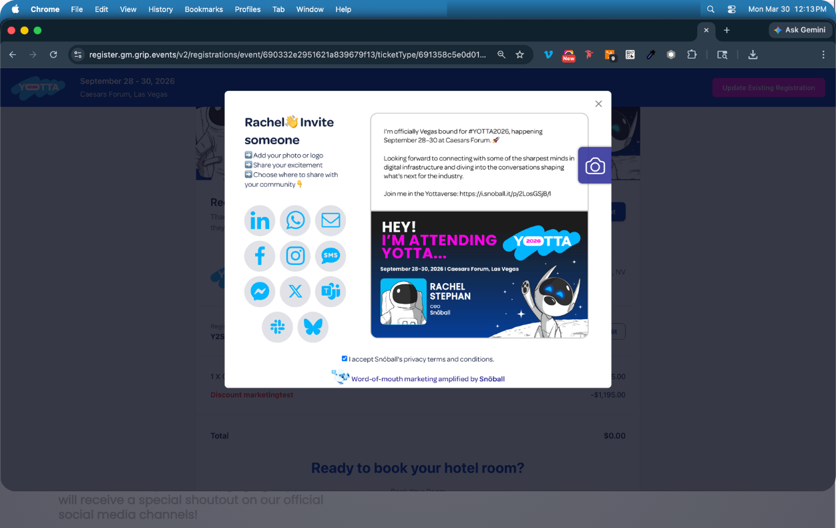The height and width of the screenshot is (528, 836).
Task: Bookmark this page with the star
Action: (519, 55)
